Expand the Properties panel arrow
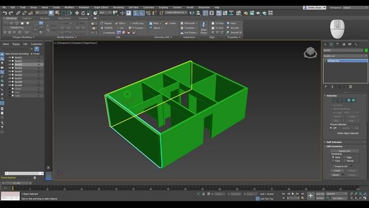 click(x=240, y=37)
